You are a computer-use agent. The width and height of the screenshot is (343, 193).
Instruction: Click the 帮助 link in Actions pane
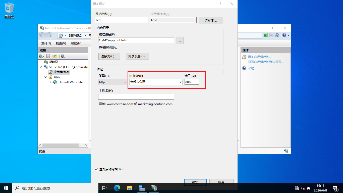(x=251, y=68)
